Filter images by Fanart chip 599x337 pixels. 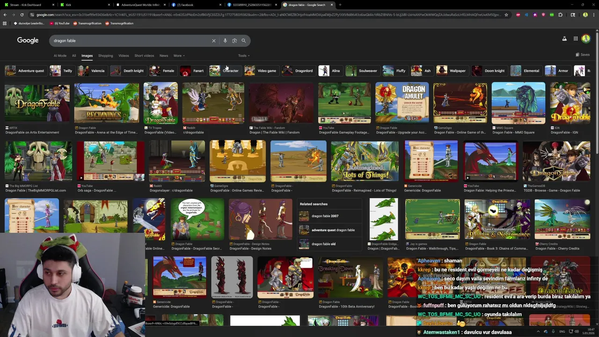(x=192, y=71)
